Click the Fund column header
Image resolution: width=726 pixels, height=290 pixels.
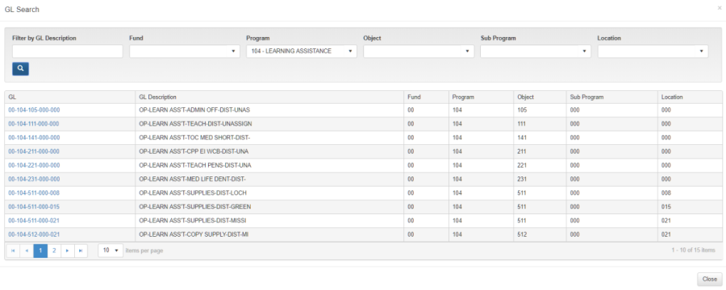click(x=426, y=97)
